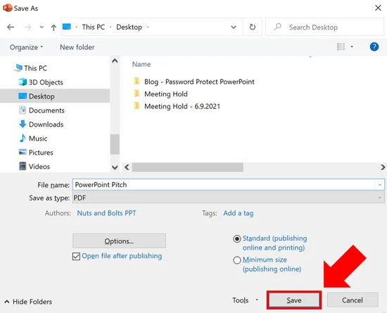This screenshot has height=313, width=387.
Task: Change the view layout icon
Action: click(341, 46)
